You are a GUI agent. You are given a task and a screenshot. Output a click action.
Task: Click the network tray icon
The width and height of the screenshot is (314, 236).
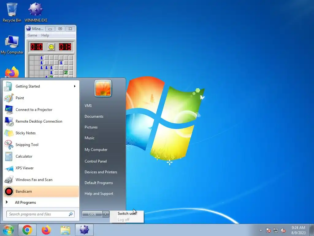[x=276, y=230]
